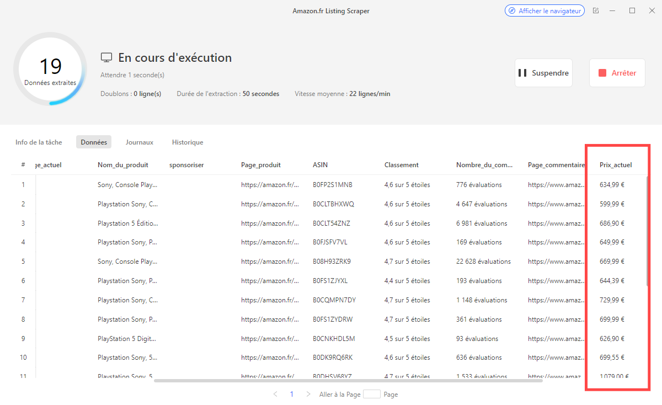Click the 22 628 évaluations cell
662x405 pixels.
tap(483, 262)
